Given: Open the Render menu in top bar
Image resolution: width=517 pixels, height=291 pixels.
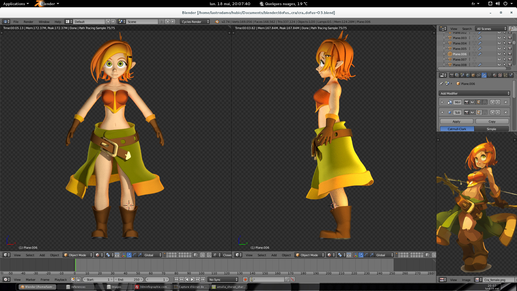Looking at the screenshot, I should tap(28, 22).
